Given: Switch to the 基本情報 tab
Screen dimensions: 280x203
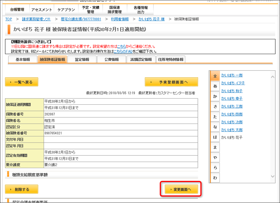Looking at the screenshot, I should click(x=23, y=60).
